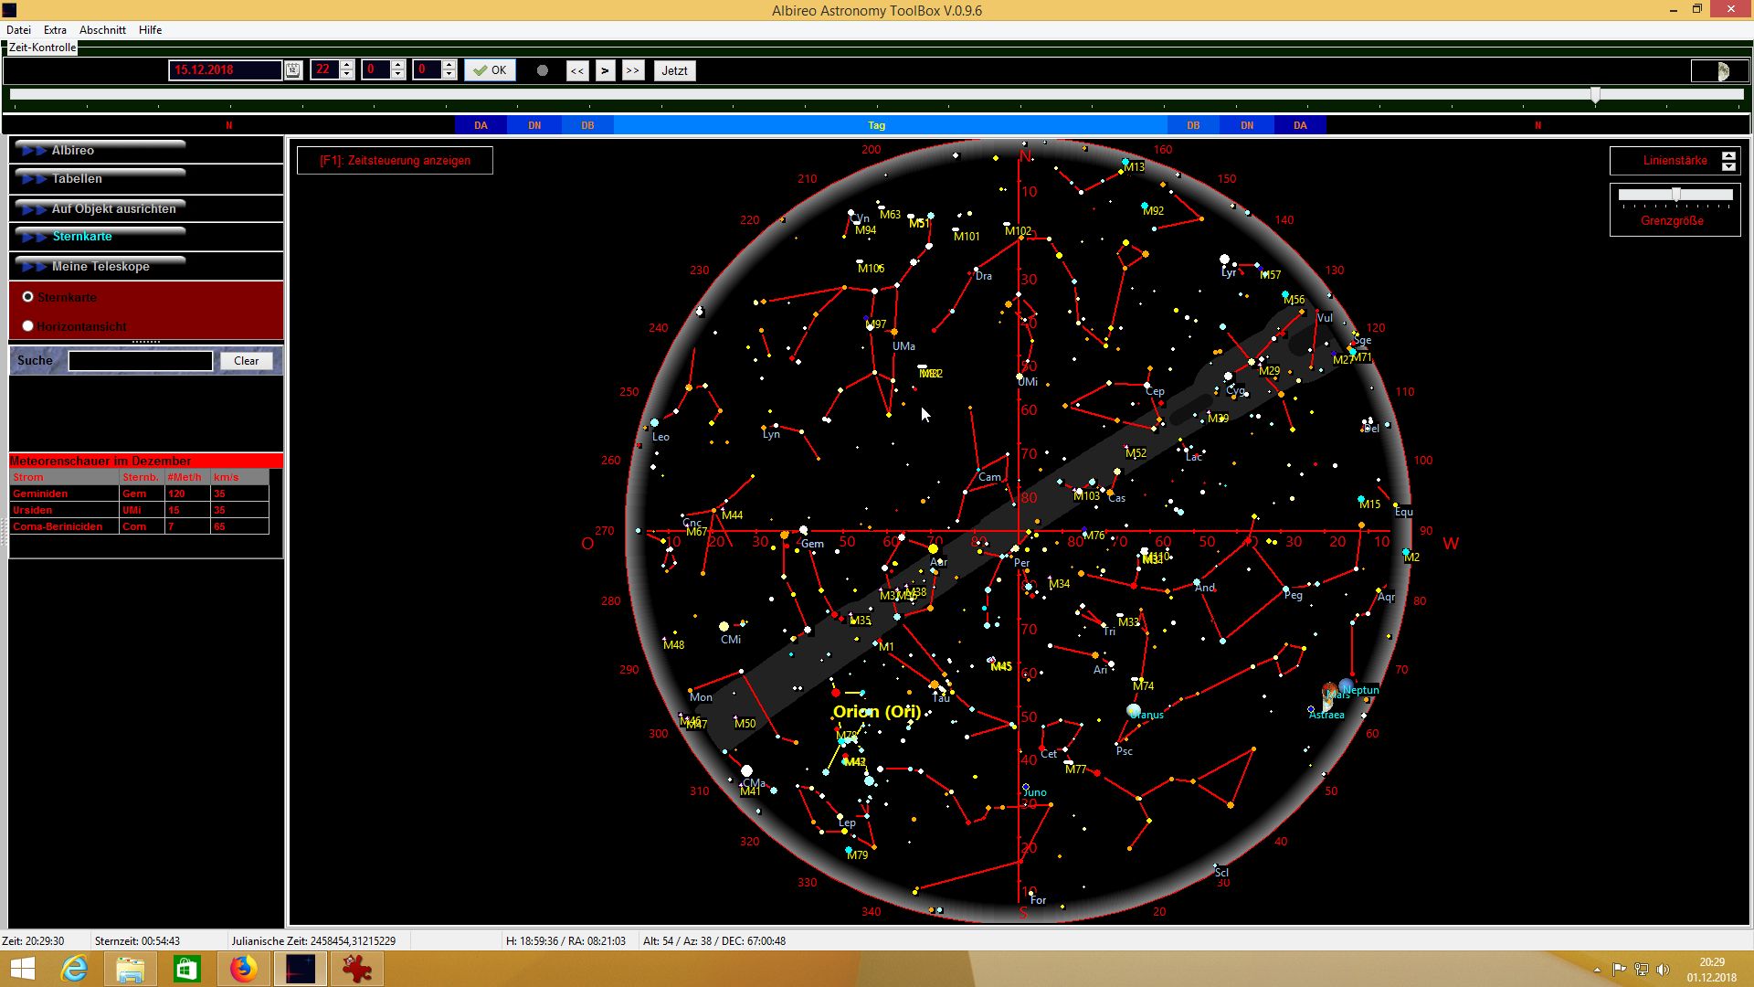Click the moon phase image
This screenshot has width=1754, height=987.
tap(1723, 71)
